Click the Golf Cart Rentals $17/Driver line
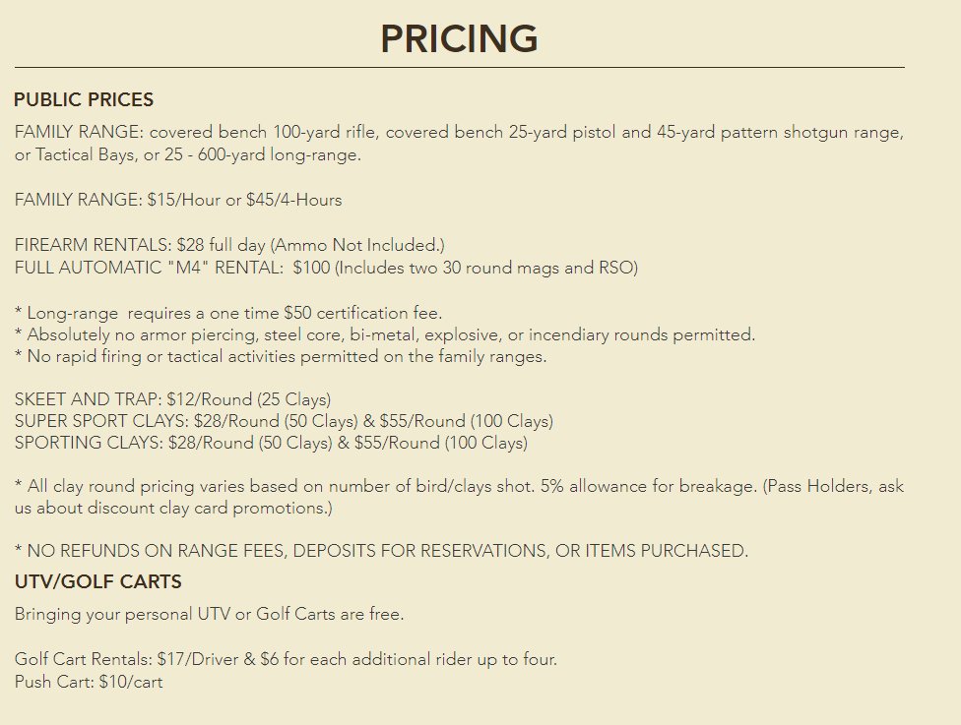The height and width of the screenshot is (725, 961). point(286,659)
